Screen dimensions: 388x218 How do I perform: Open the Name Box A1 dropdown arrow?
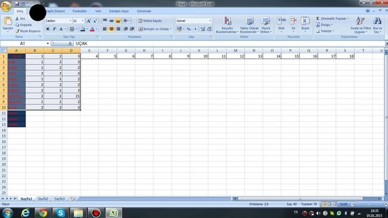[x=47, y=44]
